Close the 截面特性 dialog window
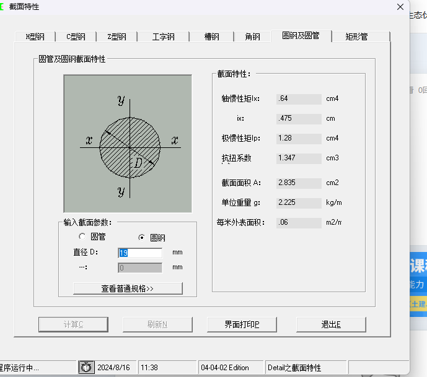 click(x=400, y=7)
